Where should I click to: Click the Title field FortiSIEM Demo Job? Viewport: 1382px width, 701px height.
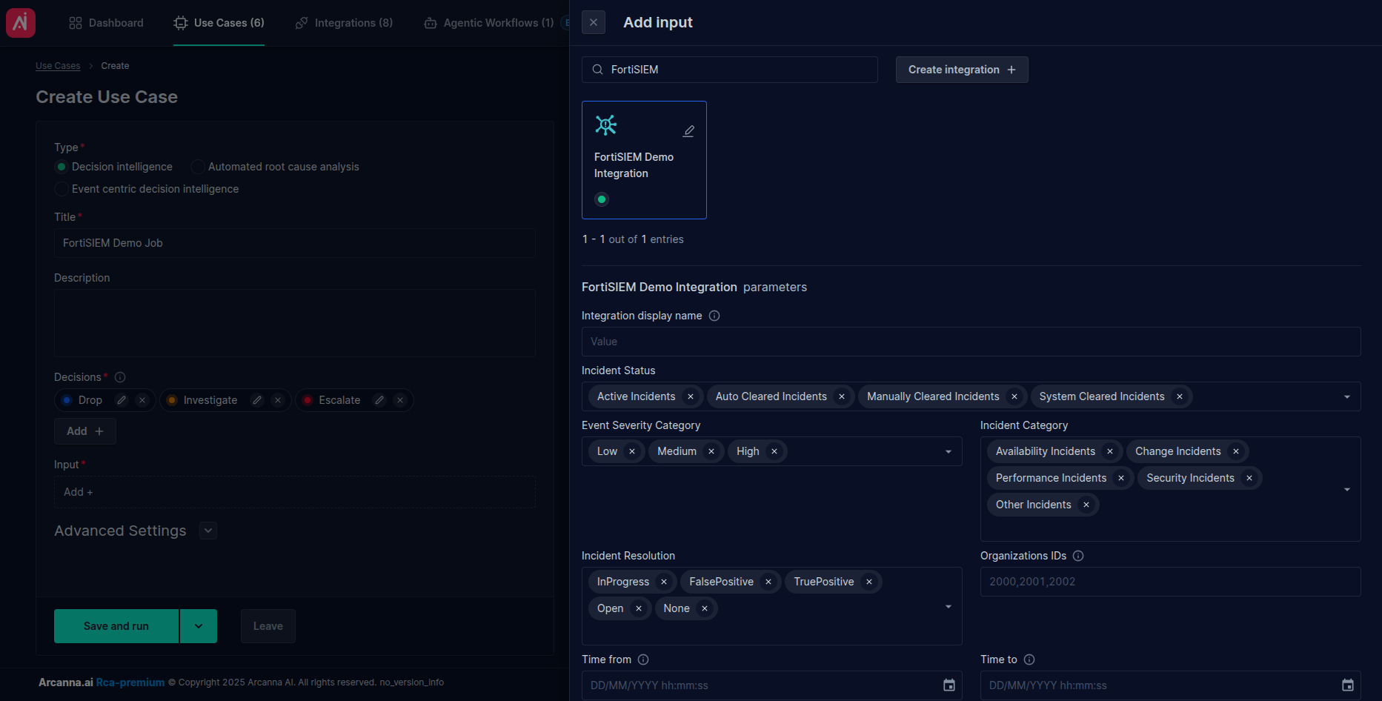pyautogui.click(x=295, y=243)
